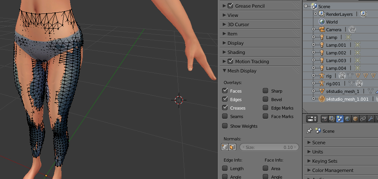Uncheck the Faces overlay checkbox
Viewport: 378px width, 179px height.
click(225, 91)
